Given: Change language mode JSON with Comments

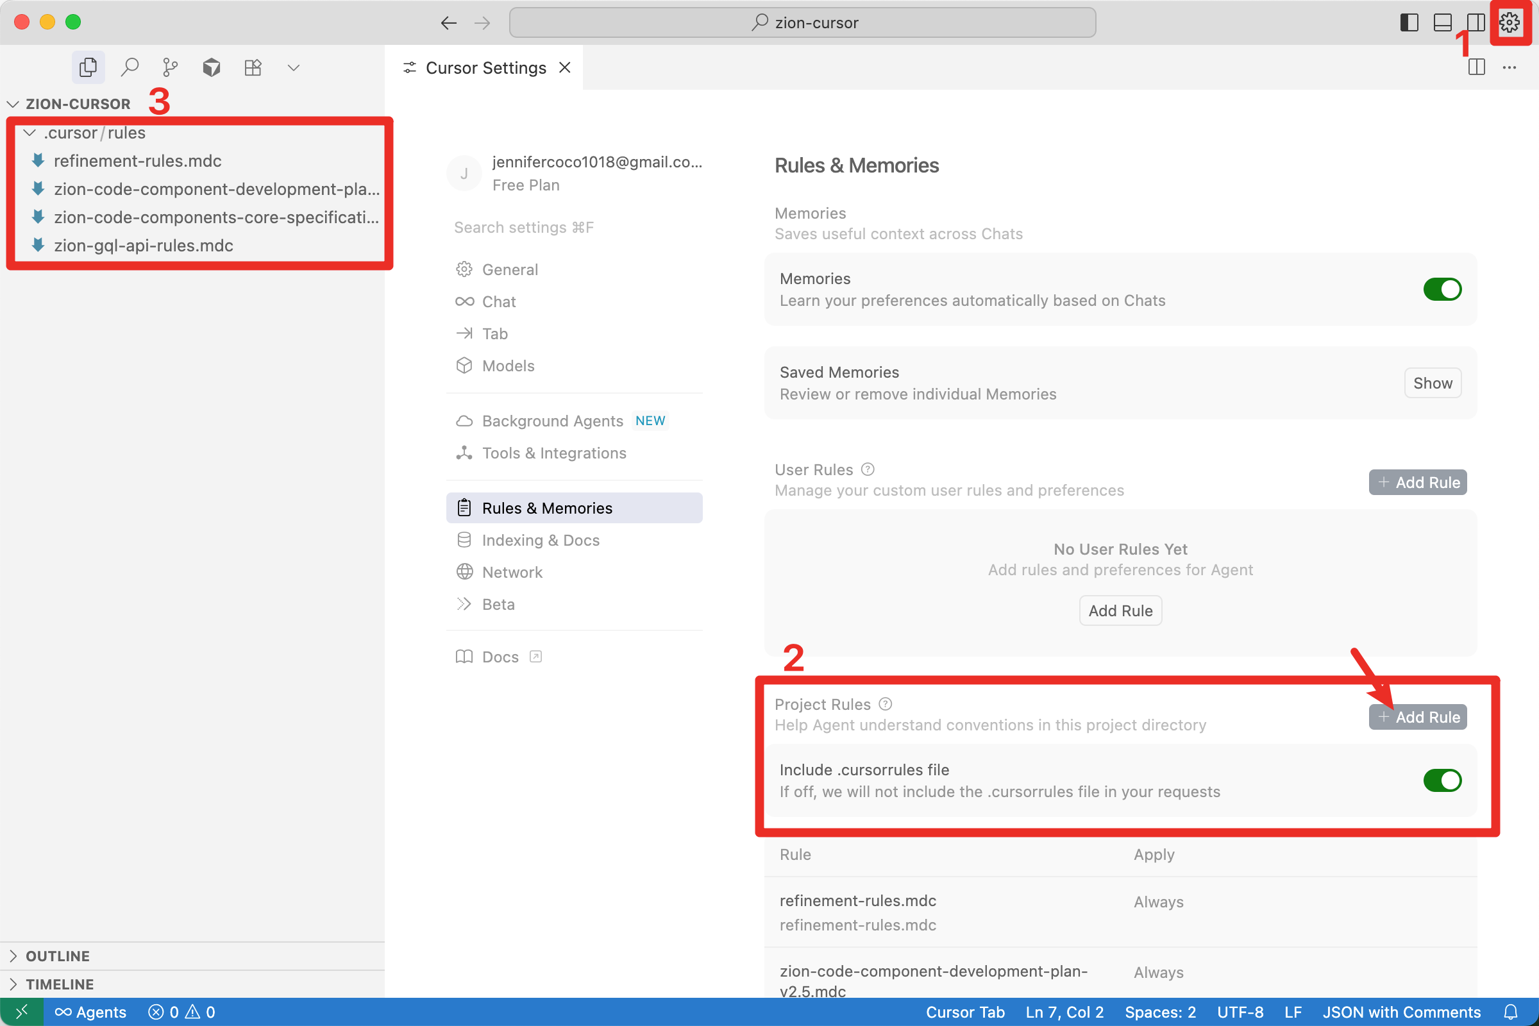Looking at the screenshot, I should click(1402, 1013).
